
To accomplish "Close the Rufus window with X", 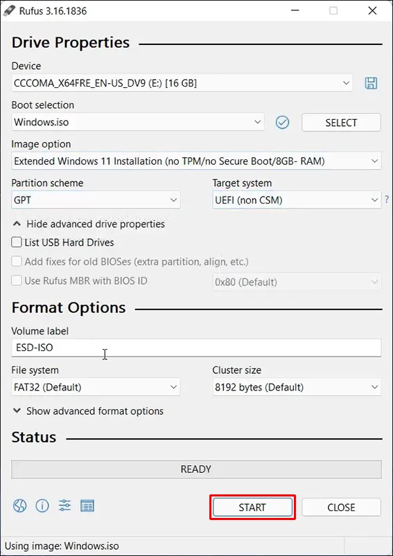I will (372, 10).
